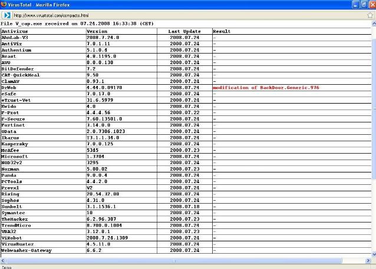Viewport: 376px width, 269px height.
Task: Click the 'VBA32' table cell
Action: click(44, 232)
